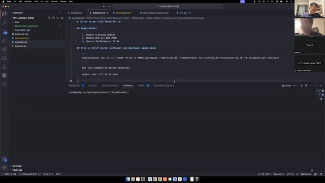Open the Help menu in menu bar
This screenshot has width=325, height=183.
pyautogui.click(x=71, y=2)
